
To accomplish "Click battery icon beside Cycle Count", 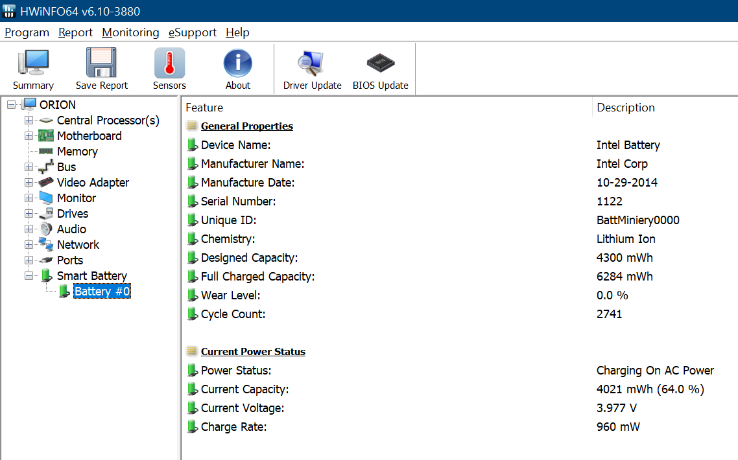I will tap(192, 314).
